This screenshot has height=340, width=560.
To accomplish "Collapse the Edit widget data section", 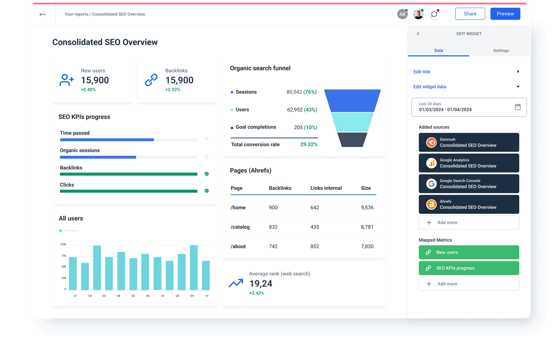I will pyautogui.click(x=518, y=86).
